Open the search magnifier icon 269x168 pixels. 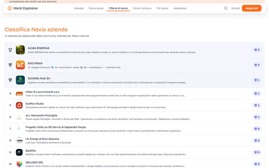(226, 8)
